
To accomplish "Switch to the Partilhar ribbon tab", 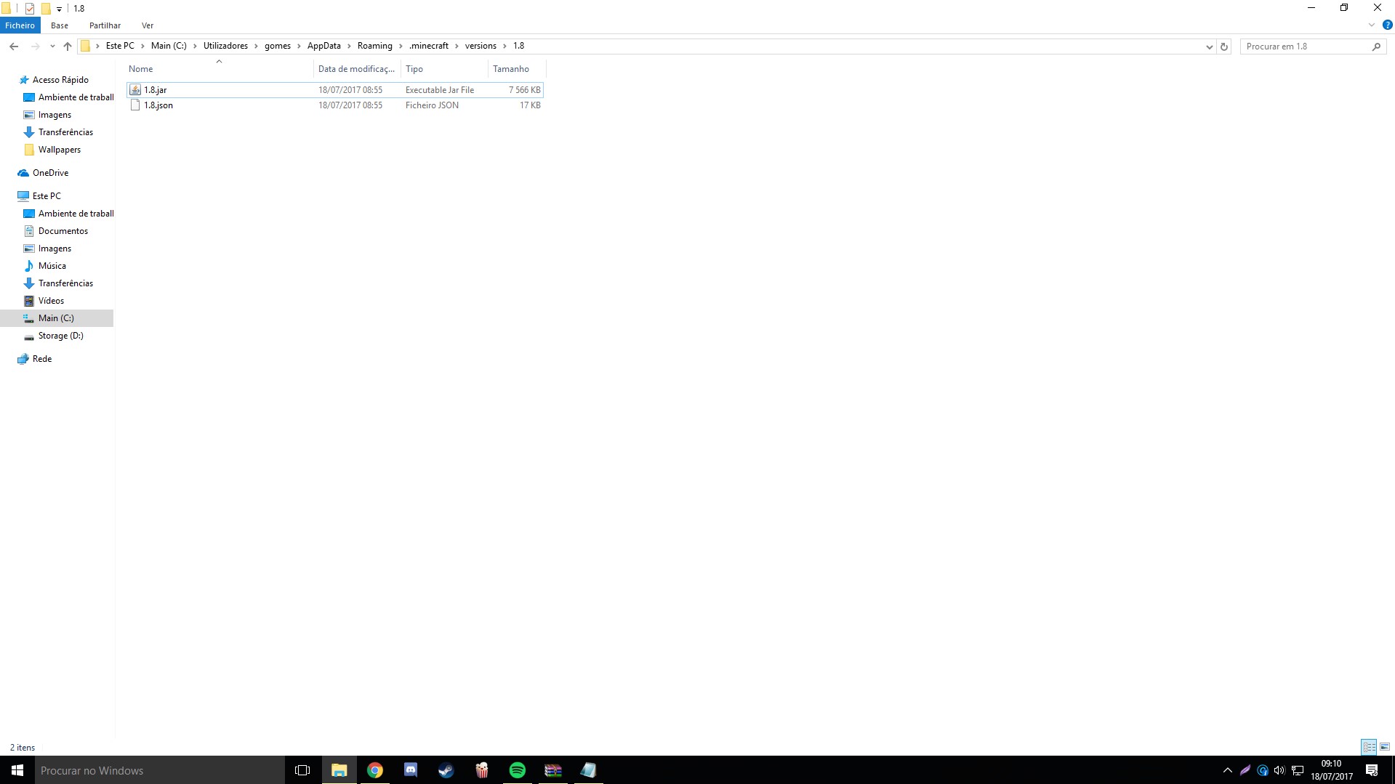I will tap(105, 25).
